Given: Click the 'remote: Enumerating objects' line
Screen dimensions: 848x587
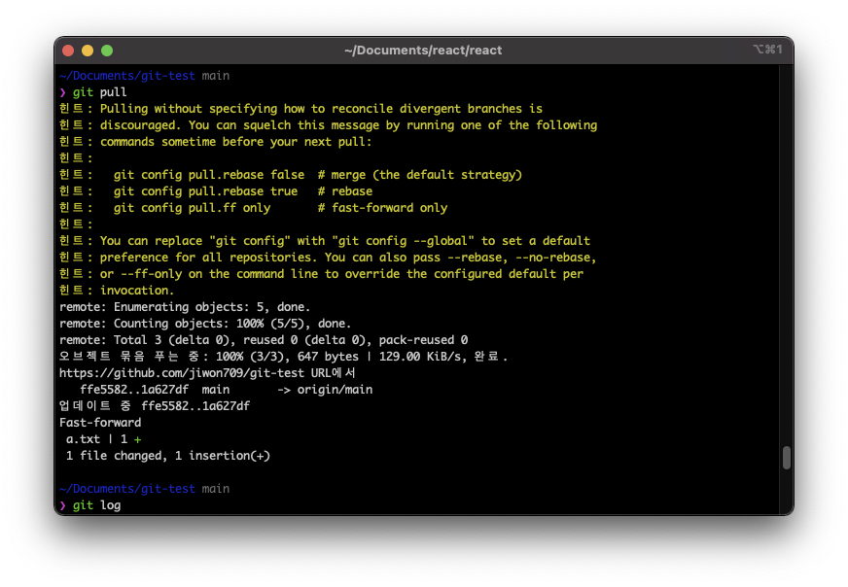Looking at the screenshot, I should pos(185,307).
